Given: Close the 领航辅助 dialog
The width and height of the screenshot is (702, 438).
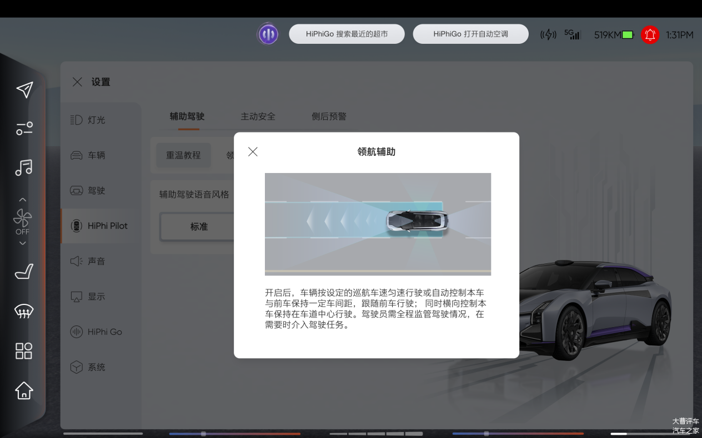Looking at the screenshot, I should click(x=253, y=152).
